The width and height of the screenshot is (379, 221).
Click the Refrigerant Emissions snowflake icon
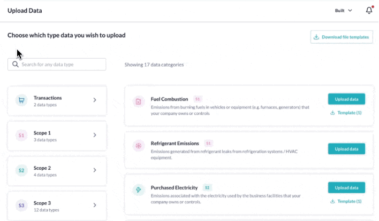[139, 146]
